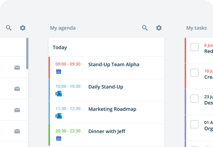Click Outlook icon under Daily Stand-Up
This screenshot has width=213, height=147.
59,94
